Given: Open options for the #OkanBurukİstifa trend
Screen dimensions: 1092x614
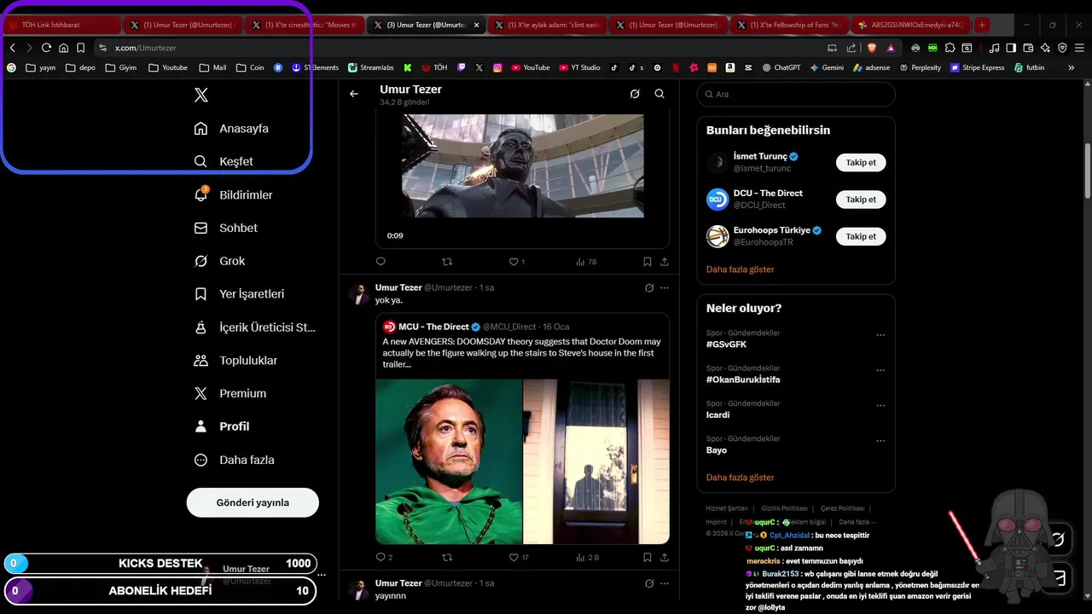Looking at the screenshot, I should [x=880, y=371].
